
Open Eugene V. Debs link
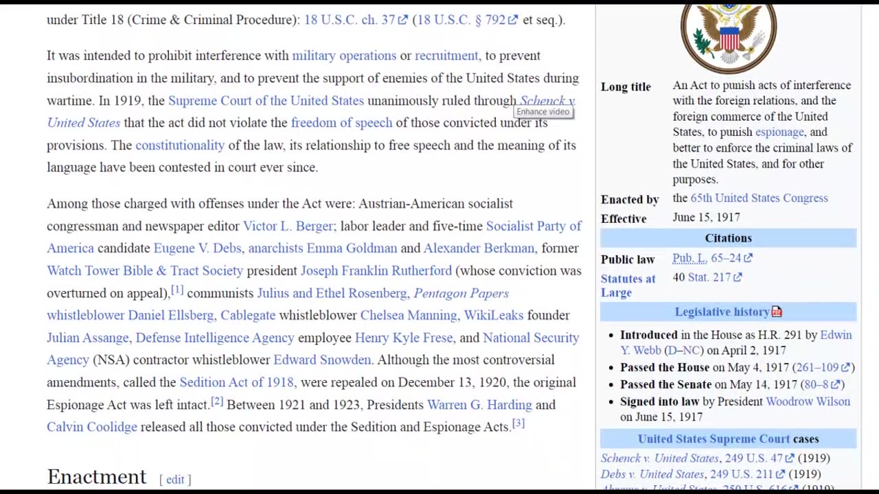[x=198, y=248]
